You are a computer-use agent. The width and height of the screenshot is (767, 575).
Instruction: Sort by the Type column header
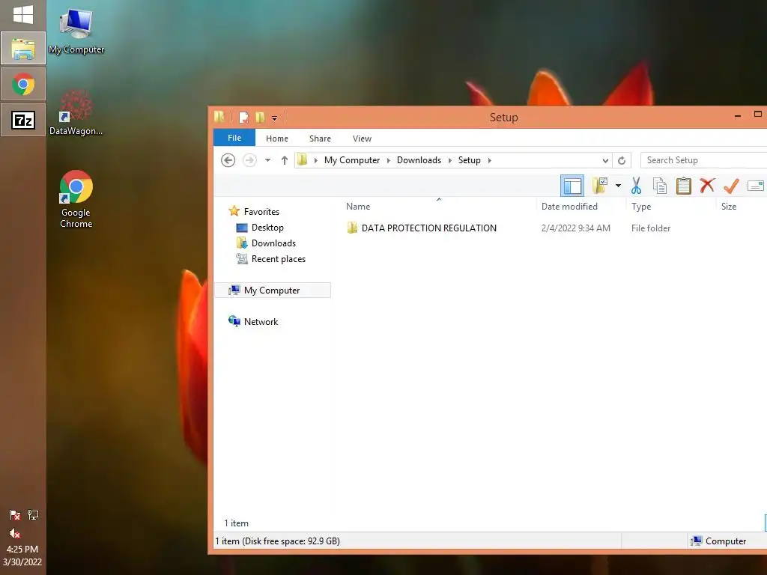(641, 207)
